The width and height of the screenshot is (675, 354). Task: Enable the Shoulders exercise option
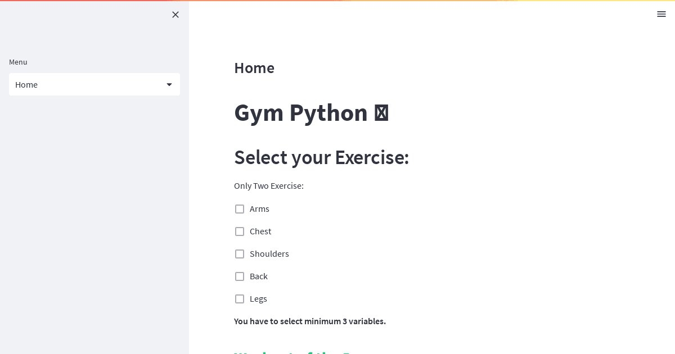[240, 254]
